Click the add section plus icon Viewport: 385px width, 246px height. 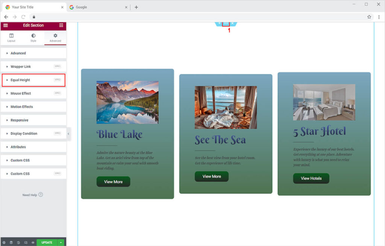[x=220, y=23]
